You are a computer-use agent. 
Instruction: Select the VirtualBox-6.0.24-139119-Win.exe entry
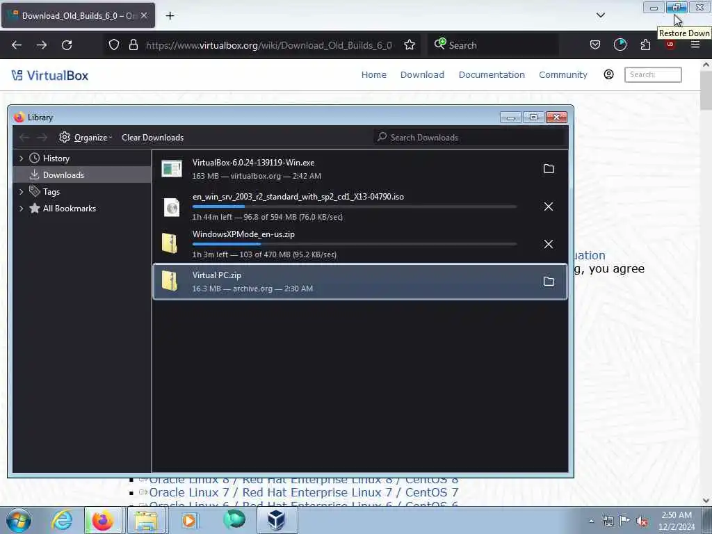[x=360, y=169]
